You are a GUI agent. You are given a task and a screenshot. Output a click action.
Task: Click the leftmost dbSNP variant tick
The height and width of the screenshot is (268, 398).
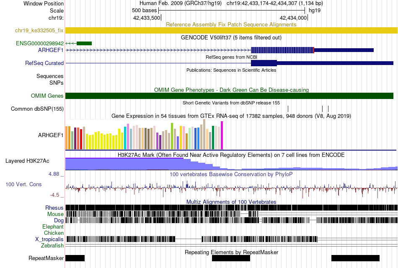[288, 109]
